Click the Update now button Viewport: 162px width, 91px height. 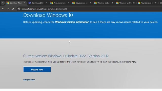(x=37, y=70)
